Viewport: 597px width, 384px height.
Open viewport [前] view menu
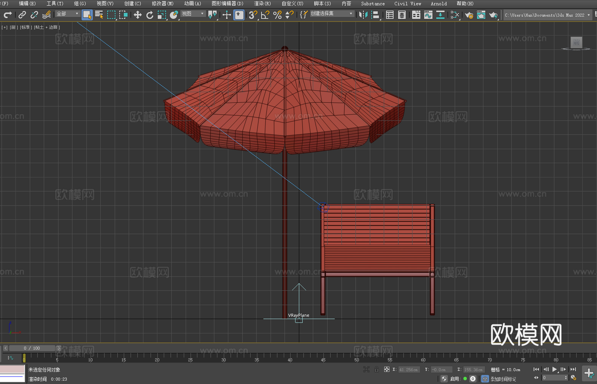(13, 27)
